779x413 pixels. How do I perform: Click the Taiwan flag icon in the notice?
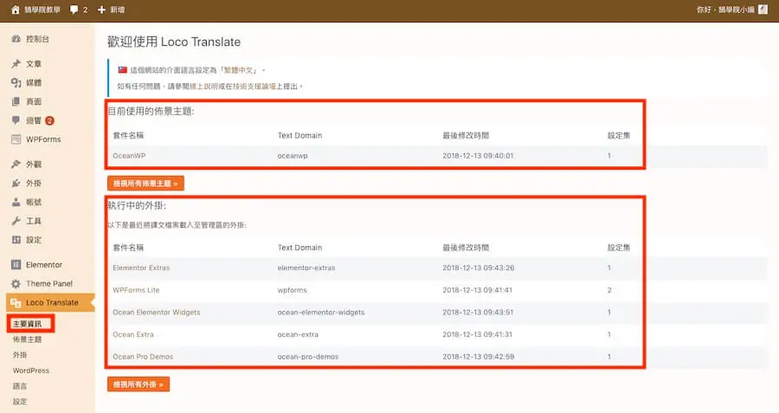(122, 70)
